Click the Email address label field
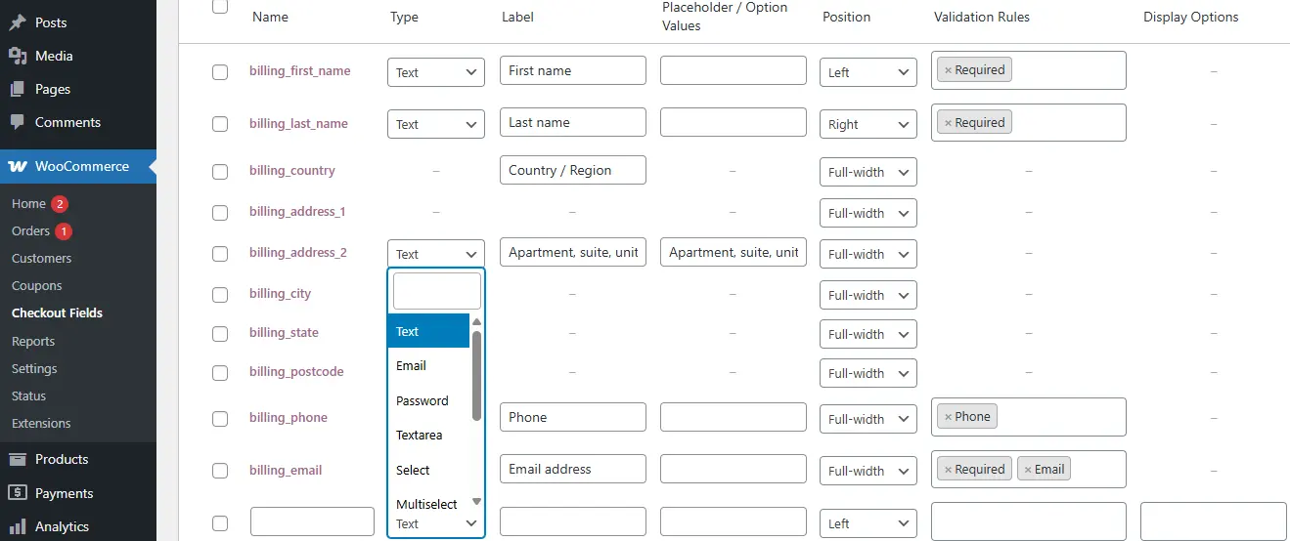1290x541 pixels. [573, 469]
